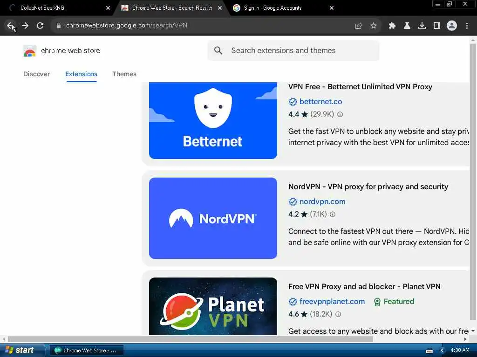Share this page from the address bar

359,26
